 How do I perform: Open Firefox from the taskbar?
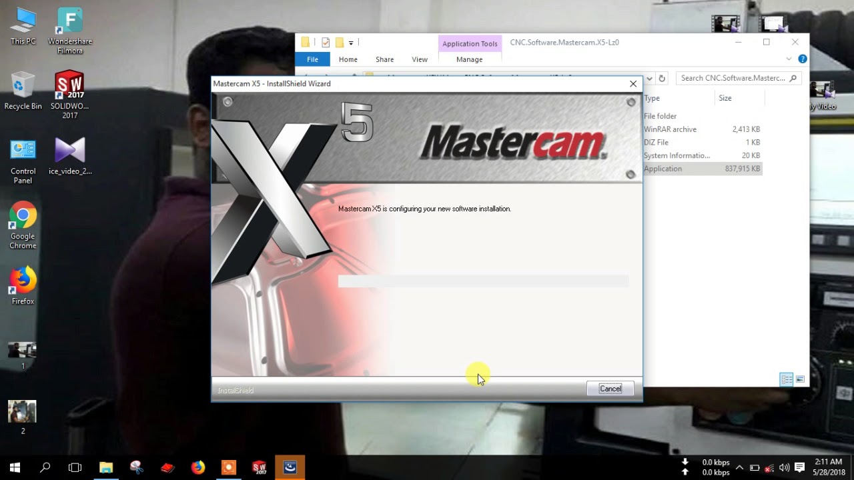[x=198, y=467]
